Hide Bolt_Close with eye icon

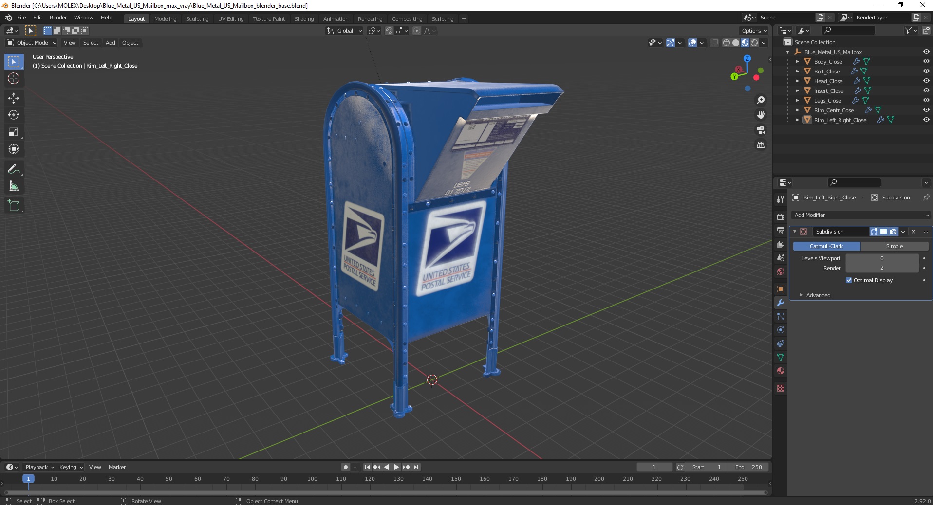click(926, 71)
